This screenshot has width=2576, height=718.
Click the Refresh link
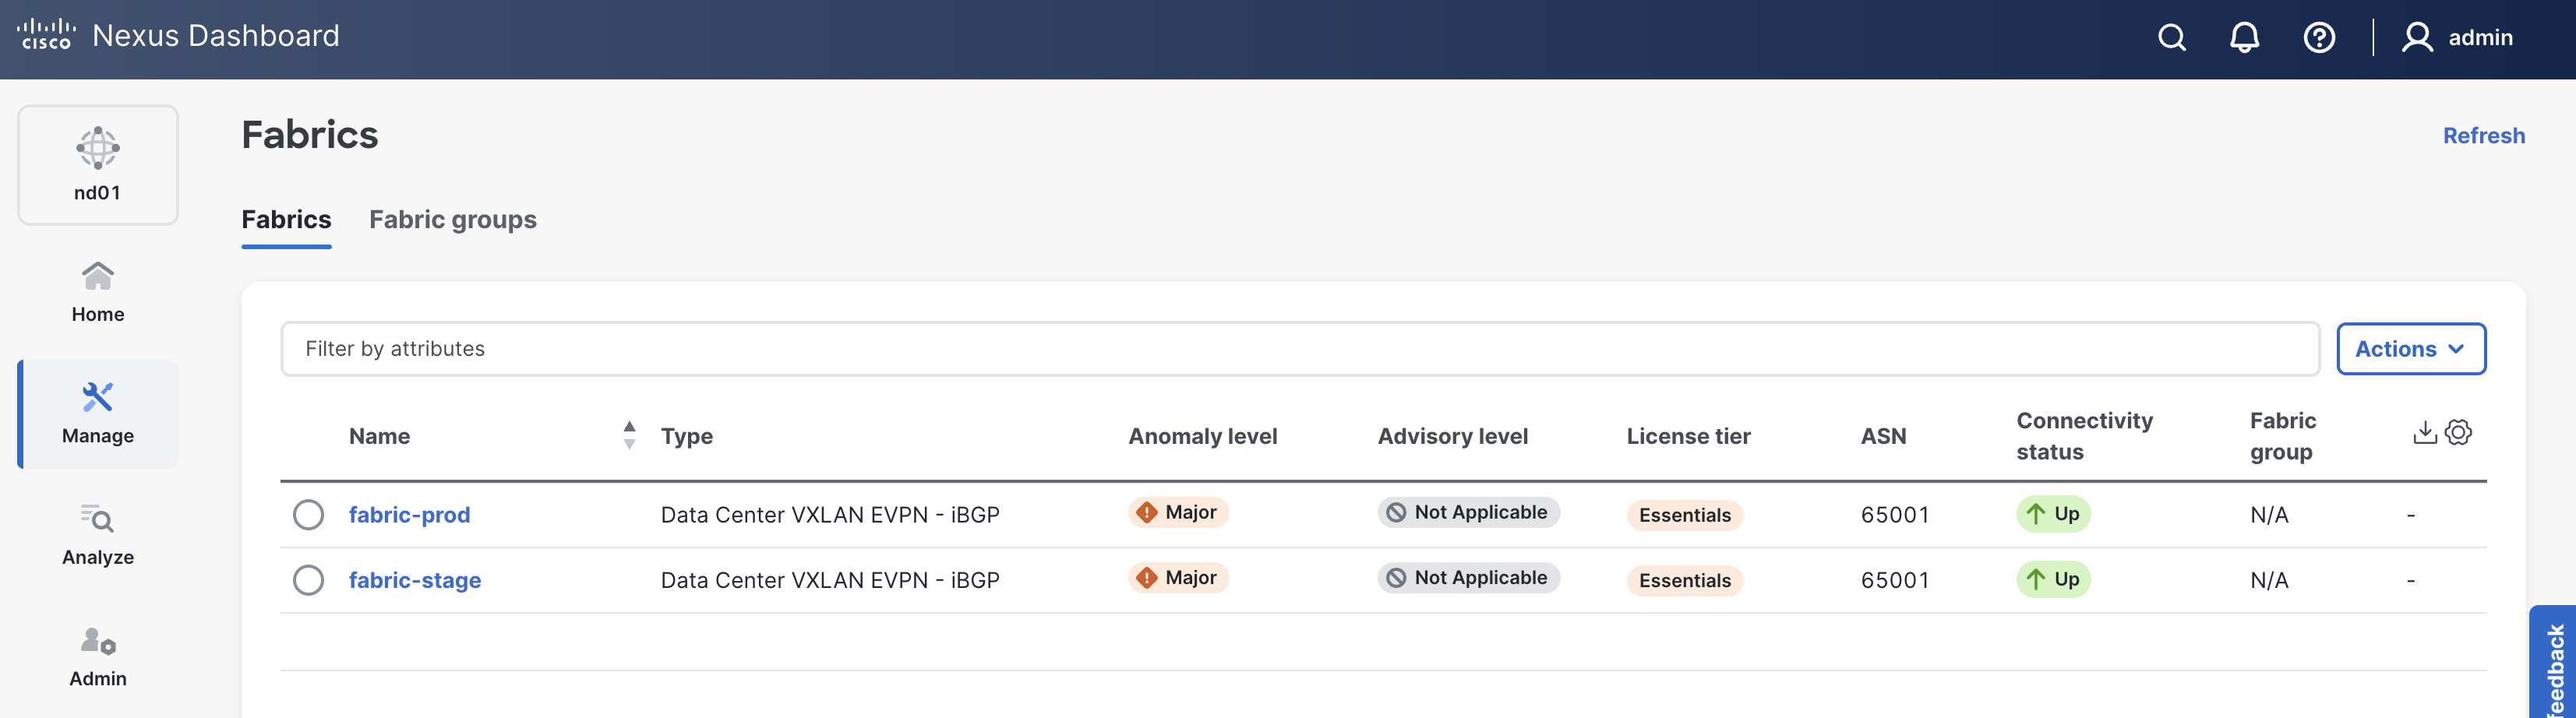(x=2483, y=136)
